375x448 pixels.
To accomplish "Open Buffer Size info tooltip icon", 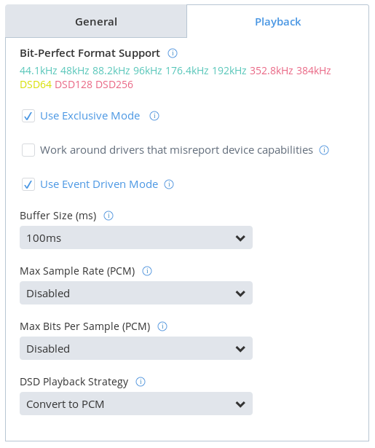I will click(108, 216).
